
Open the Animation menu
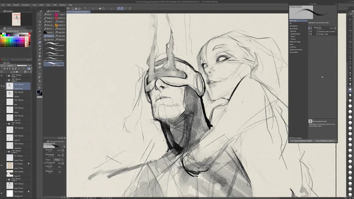coord(26,5)
